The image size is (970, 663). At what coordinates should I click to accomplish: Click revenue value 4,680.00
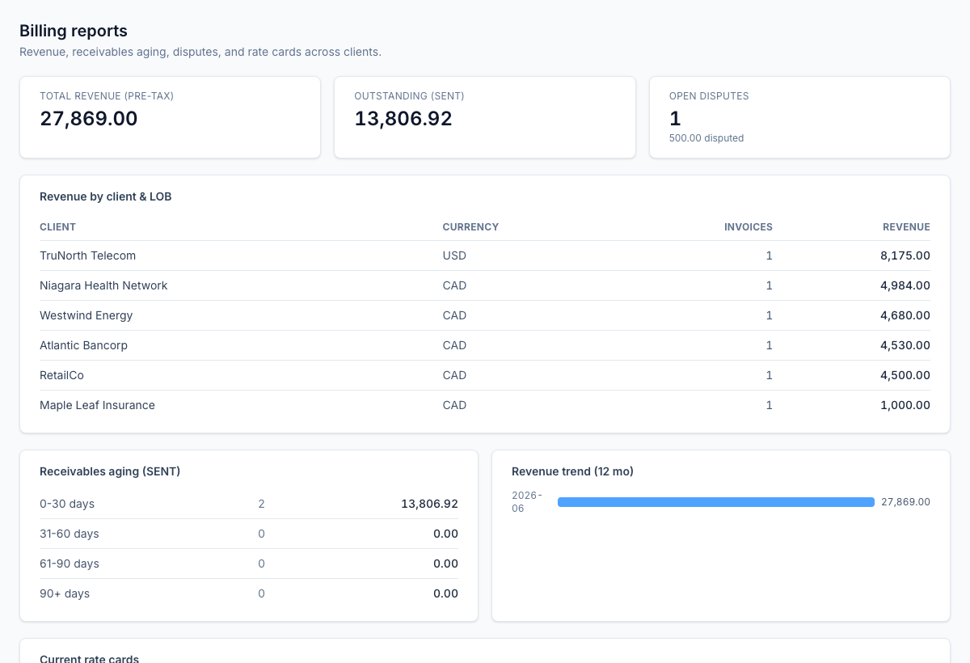point(905,315)
